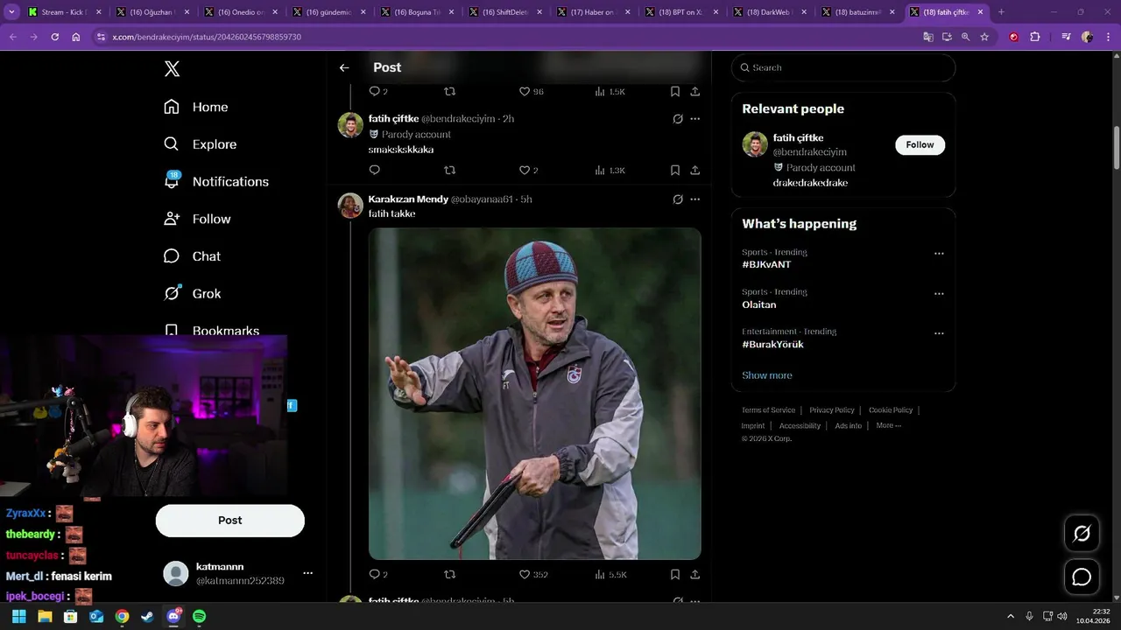Click Show more under trends
This screenshot has width=1121, height=630.
pyautogui.click(x=767, y=375)
